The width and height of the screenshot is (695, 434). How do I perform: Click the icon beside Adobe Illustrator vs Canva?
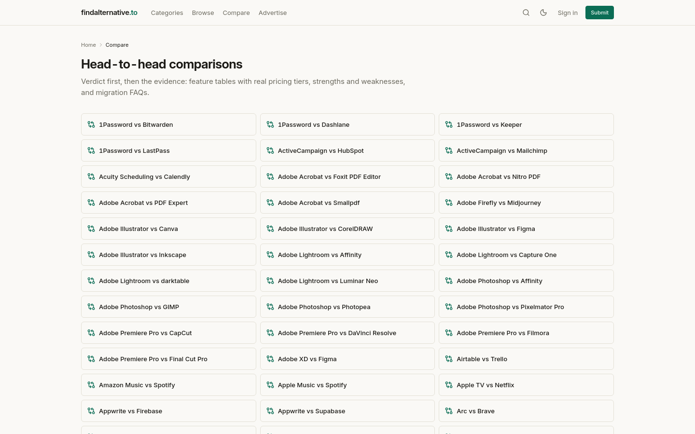[x=91, y=229]
